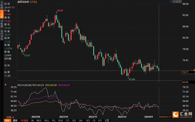Click the purple RSI3:44.55 value

coord(64,85)
